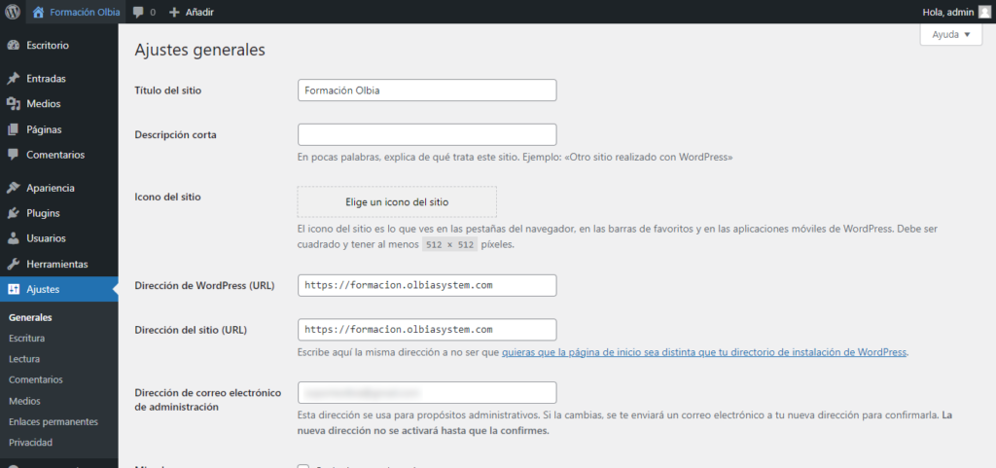Click the Páginas pages icon
This screenshot has height=468, width=996.
point(13,129)
